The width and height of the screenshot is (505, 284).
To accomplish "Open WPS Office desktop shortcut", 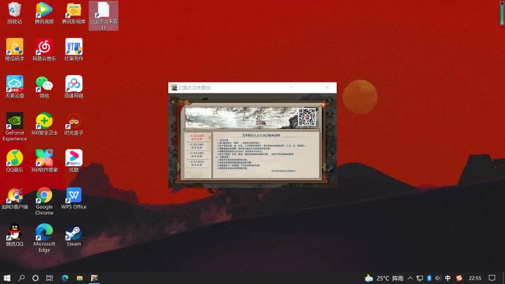I will [x=74, y=198].
